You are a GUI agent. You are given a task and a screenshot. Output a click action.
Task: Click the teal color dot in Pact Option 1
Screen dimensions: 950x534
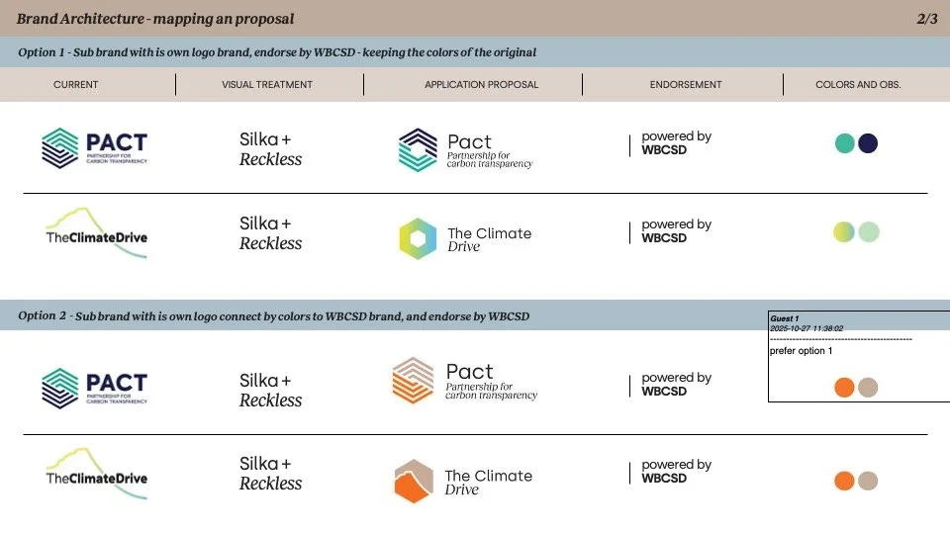(844, 143)
